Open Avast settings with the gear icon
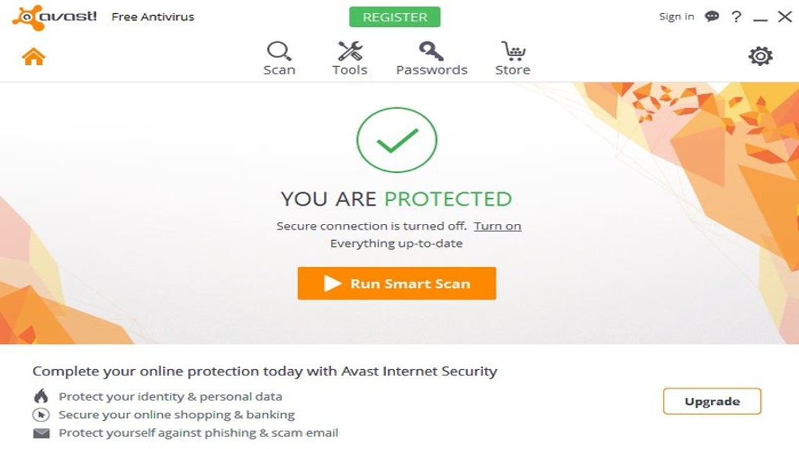 [x=759, y=55]
